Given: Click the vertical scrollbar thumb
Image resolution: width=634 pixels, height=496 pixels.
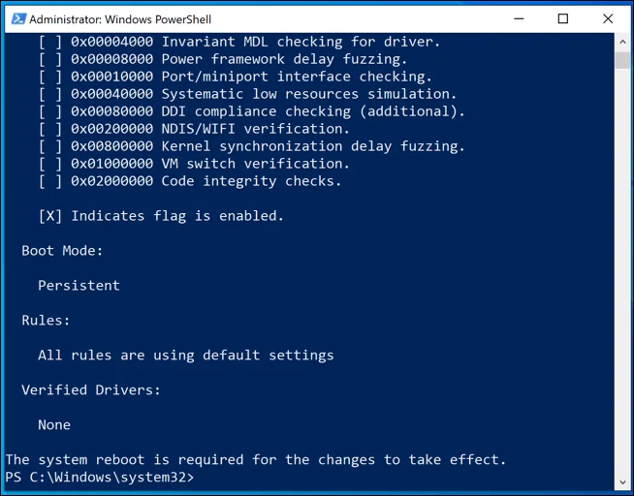Looking at the screenshot, I should click(x=622, y=60).
